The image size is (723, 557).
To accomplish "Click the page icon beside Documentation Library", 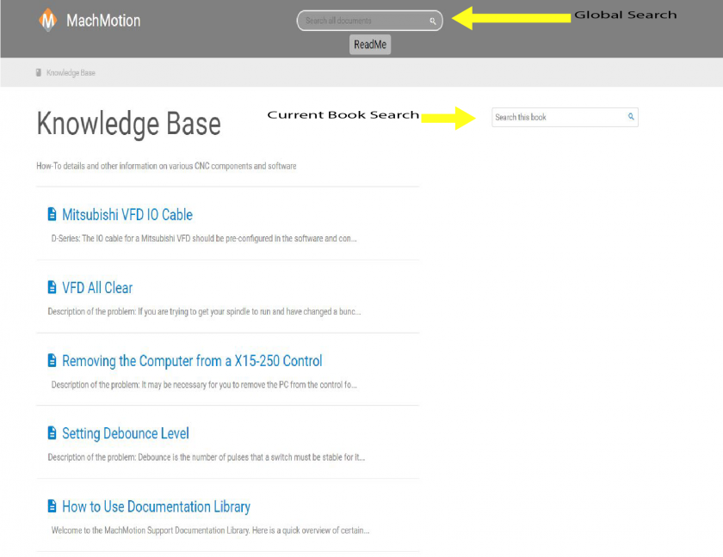I will [53, 506].
